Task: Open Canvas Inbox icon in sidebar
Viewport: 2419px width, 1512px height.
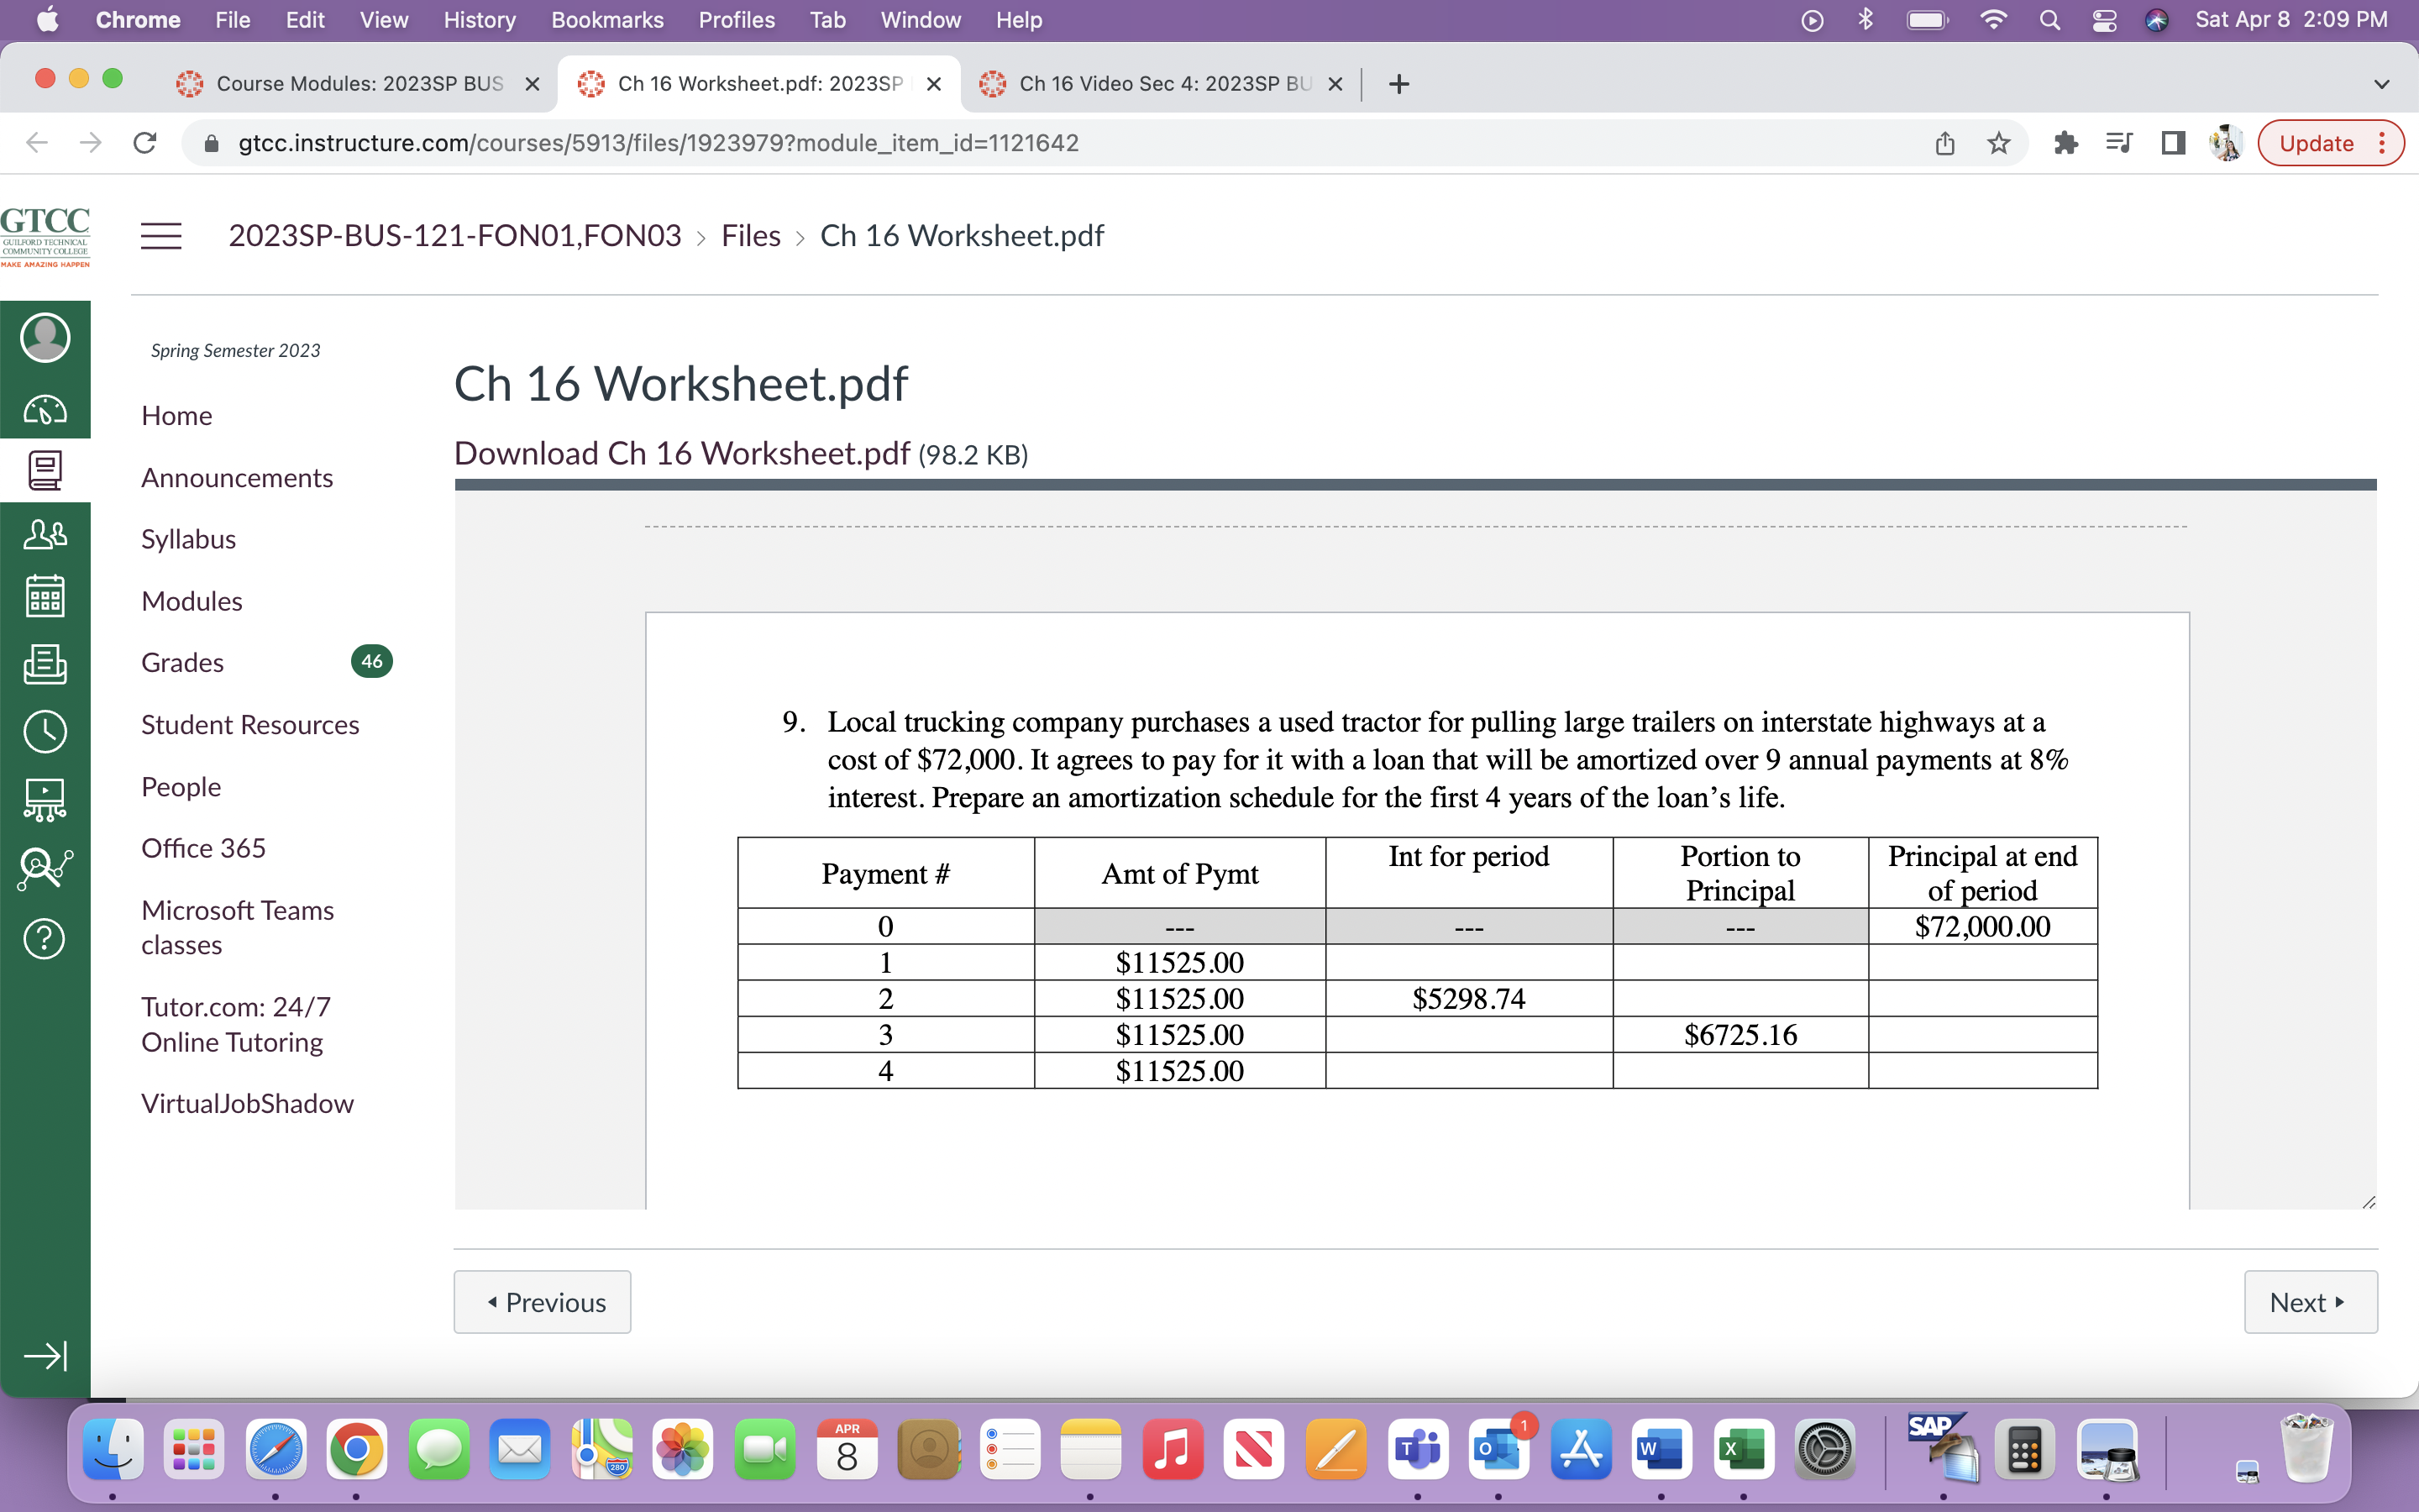Action: click(x=45, y=663)
